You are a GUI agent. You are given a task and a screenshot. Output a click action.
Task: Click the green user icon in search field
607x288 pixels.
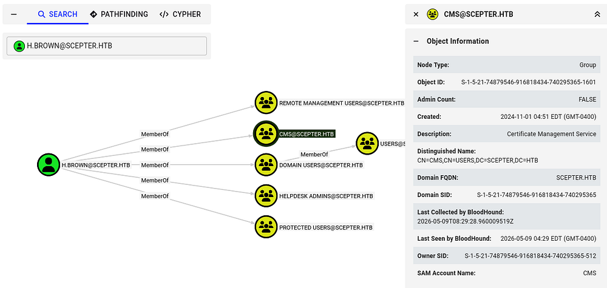19,47
